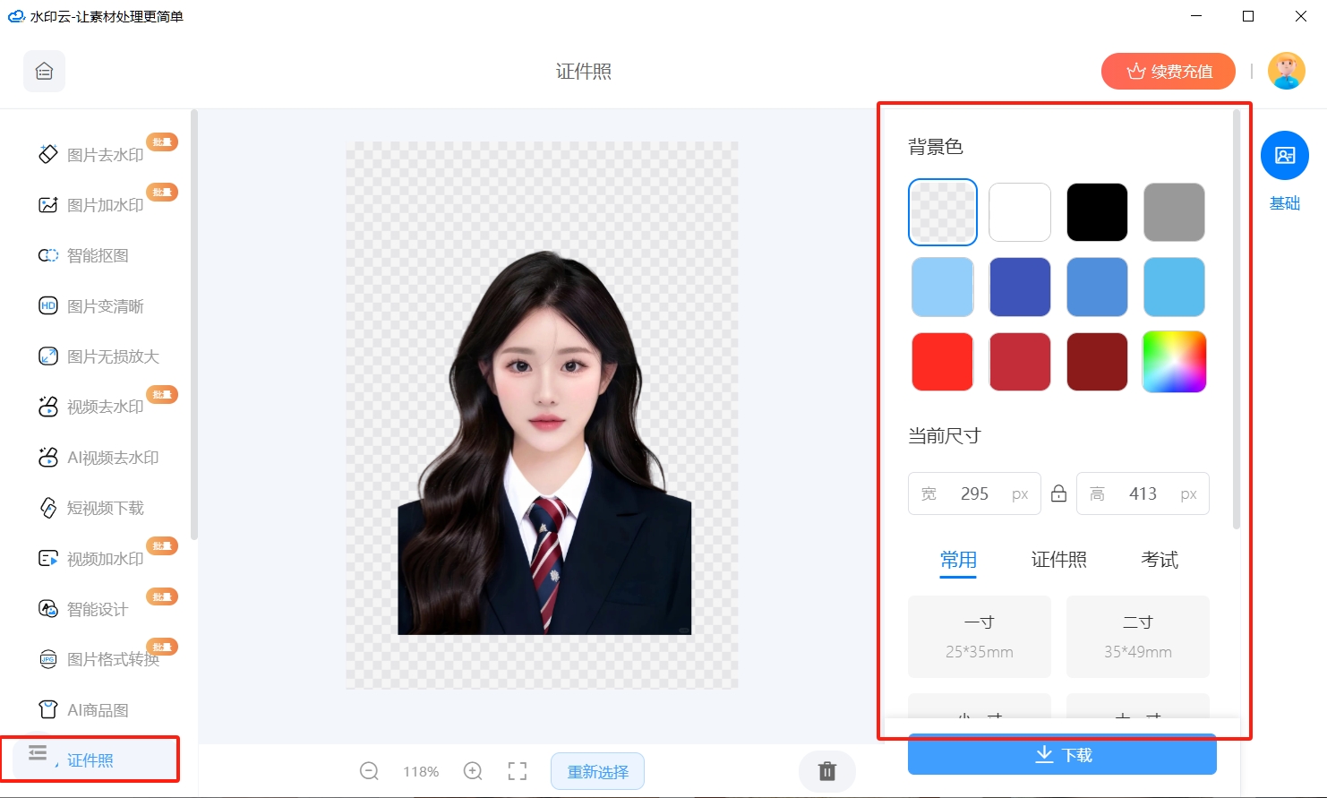Click the 续费充值 recharge button
Viewport: 1327px width, 798px height.
pos(1169,71)
